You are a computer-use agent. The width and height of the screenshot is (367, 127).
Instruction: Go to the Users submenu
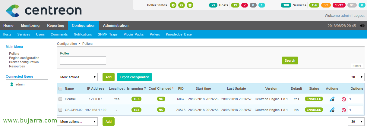click(x=40, y=34)
